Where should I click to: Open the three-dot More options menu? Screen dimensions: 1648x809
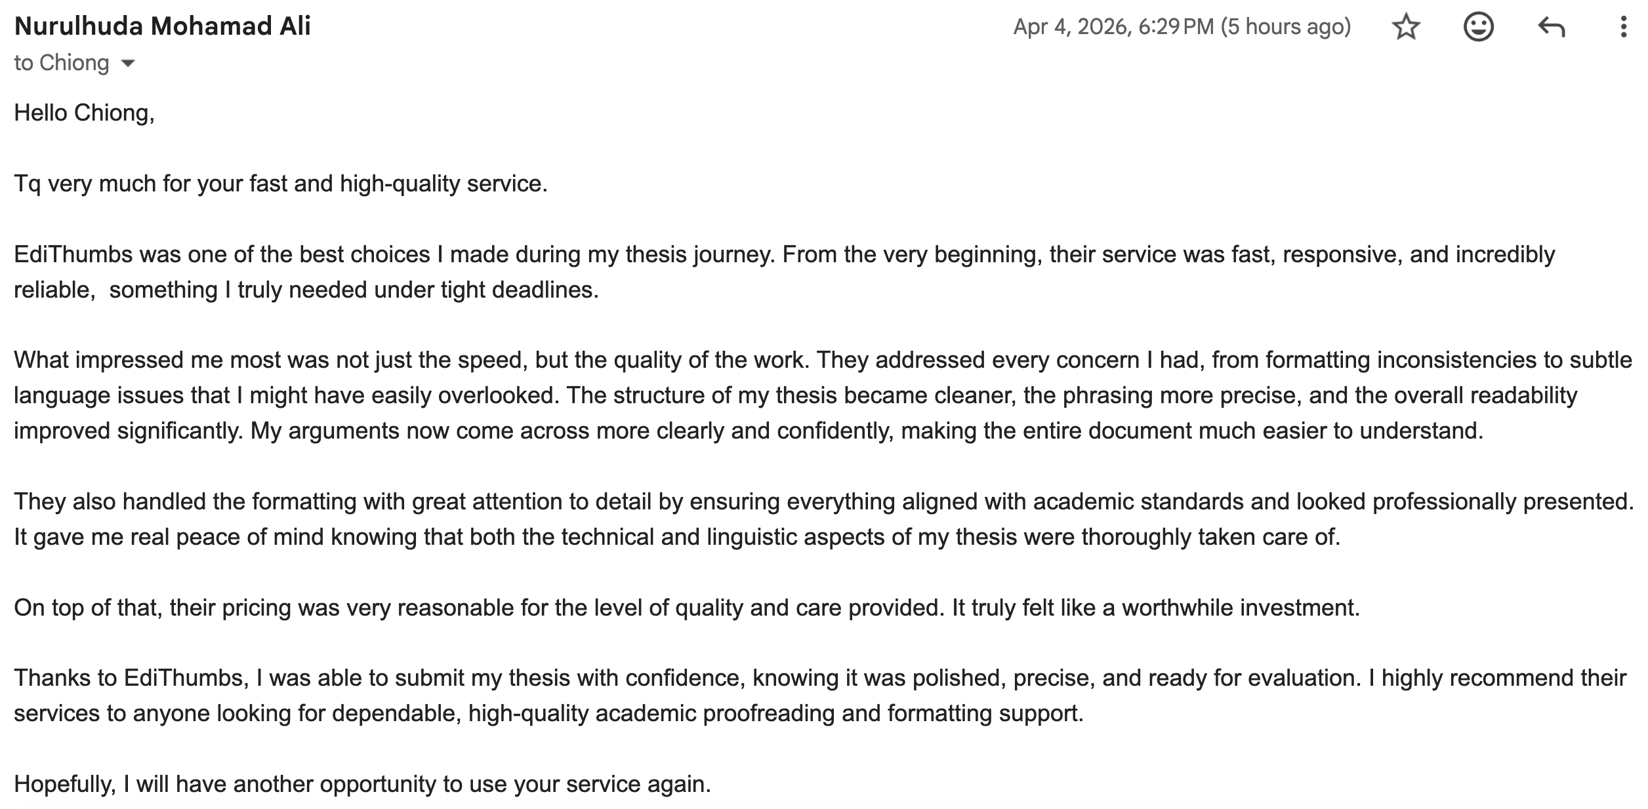tap(1623, 28)
